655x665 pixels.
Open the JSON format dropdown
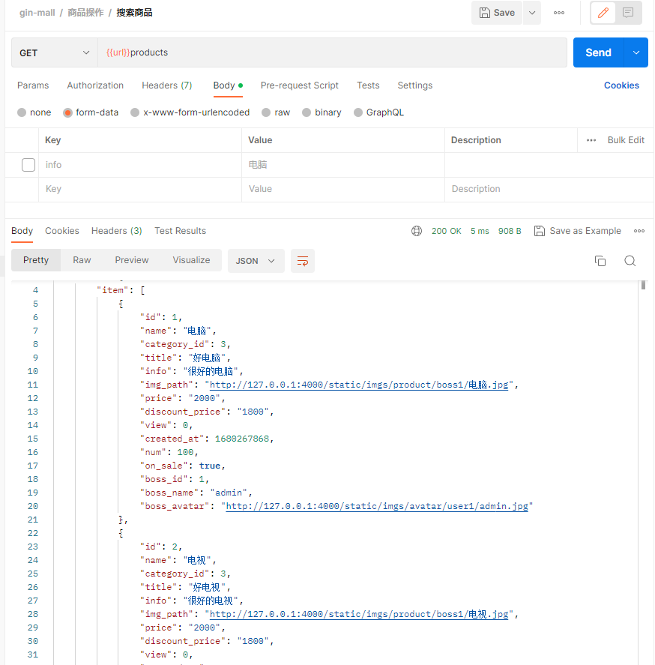coord(256,261)
